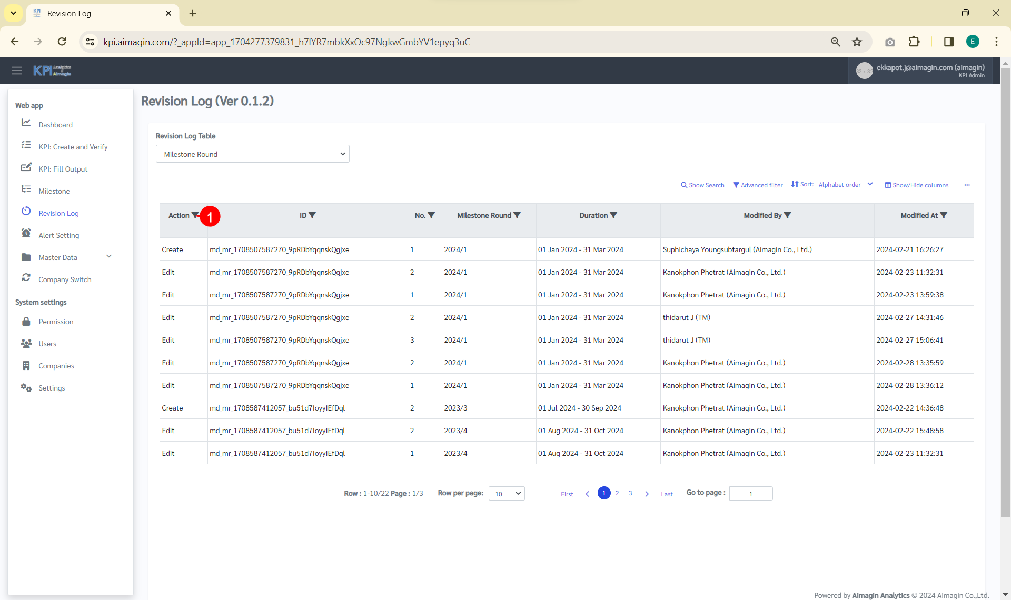Go to page 2 of results
Screen dimensions: 1011x600
[617, 493]
